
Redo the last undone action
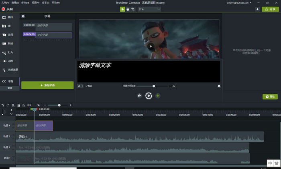tap(8, 105)
